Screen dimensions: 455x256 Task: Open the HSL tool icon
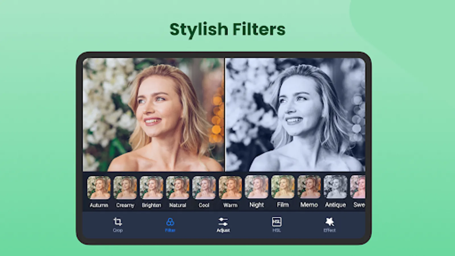pos(277,222)
